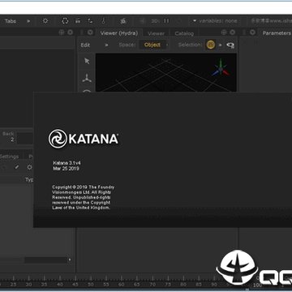The height and width of the screenshot is (292, 292).
Task: Click the Katana 3.1v4 version text
Action: coord(67,163)
